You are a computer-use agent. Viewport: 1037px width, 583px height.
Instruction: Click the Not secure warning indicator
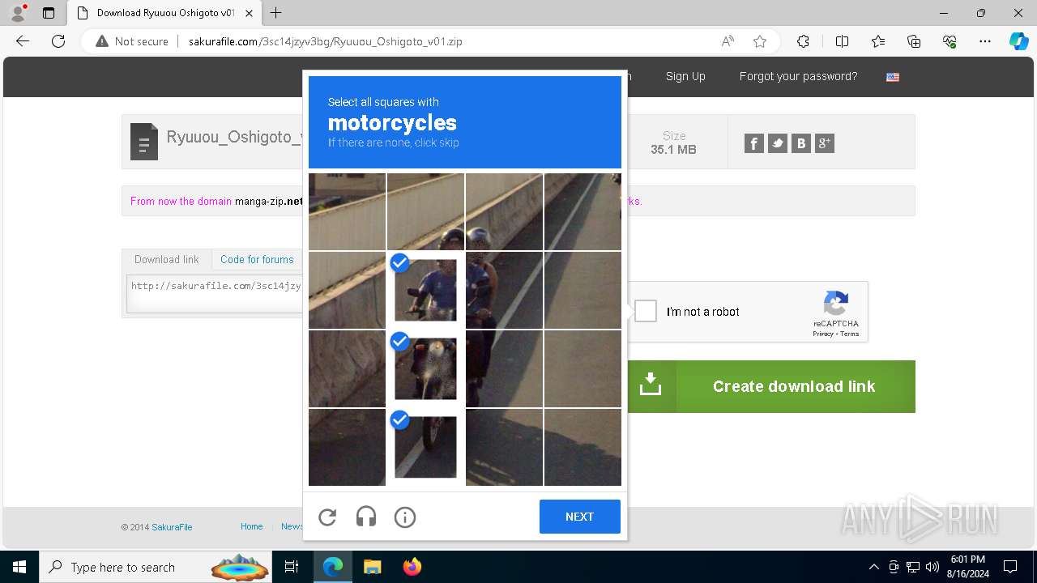click(x=132, y=41)
